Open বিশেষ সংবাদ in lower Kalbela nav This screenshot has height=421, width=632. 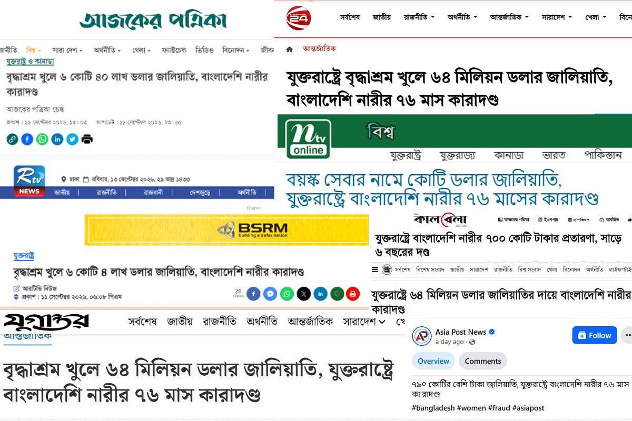coord(430,269)
